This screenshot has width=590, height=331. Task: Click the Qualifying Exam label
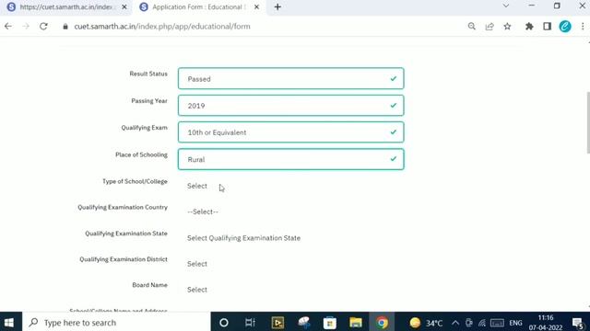point(144,128)
